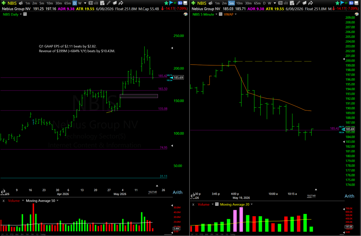Viewport: 361px width, 236px height.
Task: Select 5Y range under left volume pane
Action: (x=3, y=234)
